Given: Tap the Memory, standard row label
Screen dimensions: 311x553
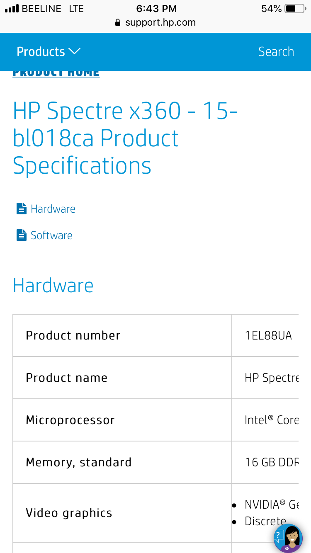Looking at the screenshot, I should (78, 462).
